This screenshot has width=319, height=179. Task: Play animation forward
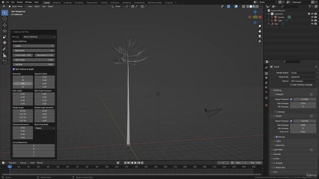[135, 163]
